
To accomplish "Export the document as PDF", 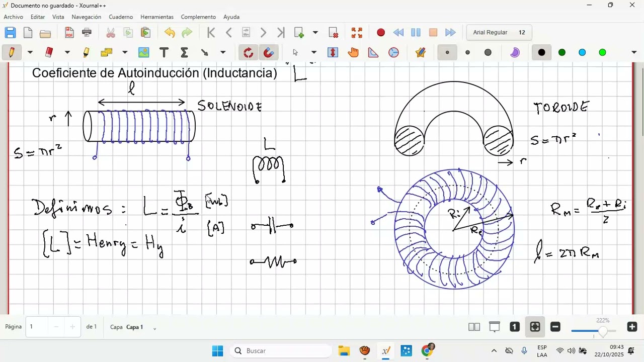I will [x=69, y=33].
